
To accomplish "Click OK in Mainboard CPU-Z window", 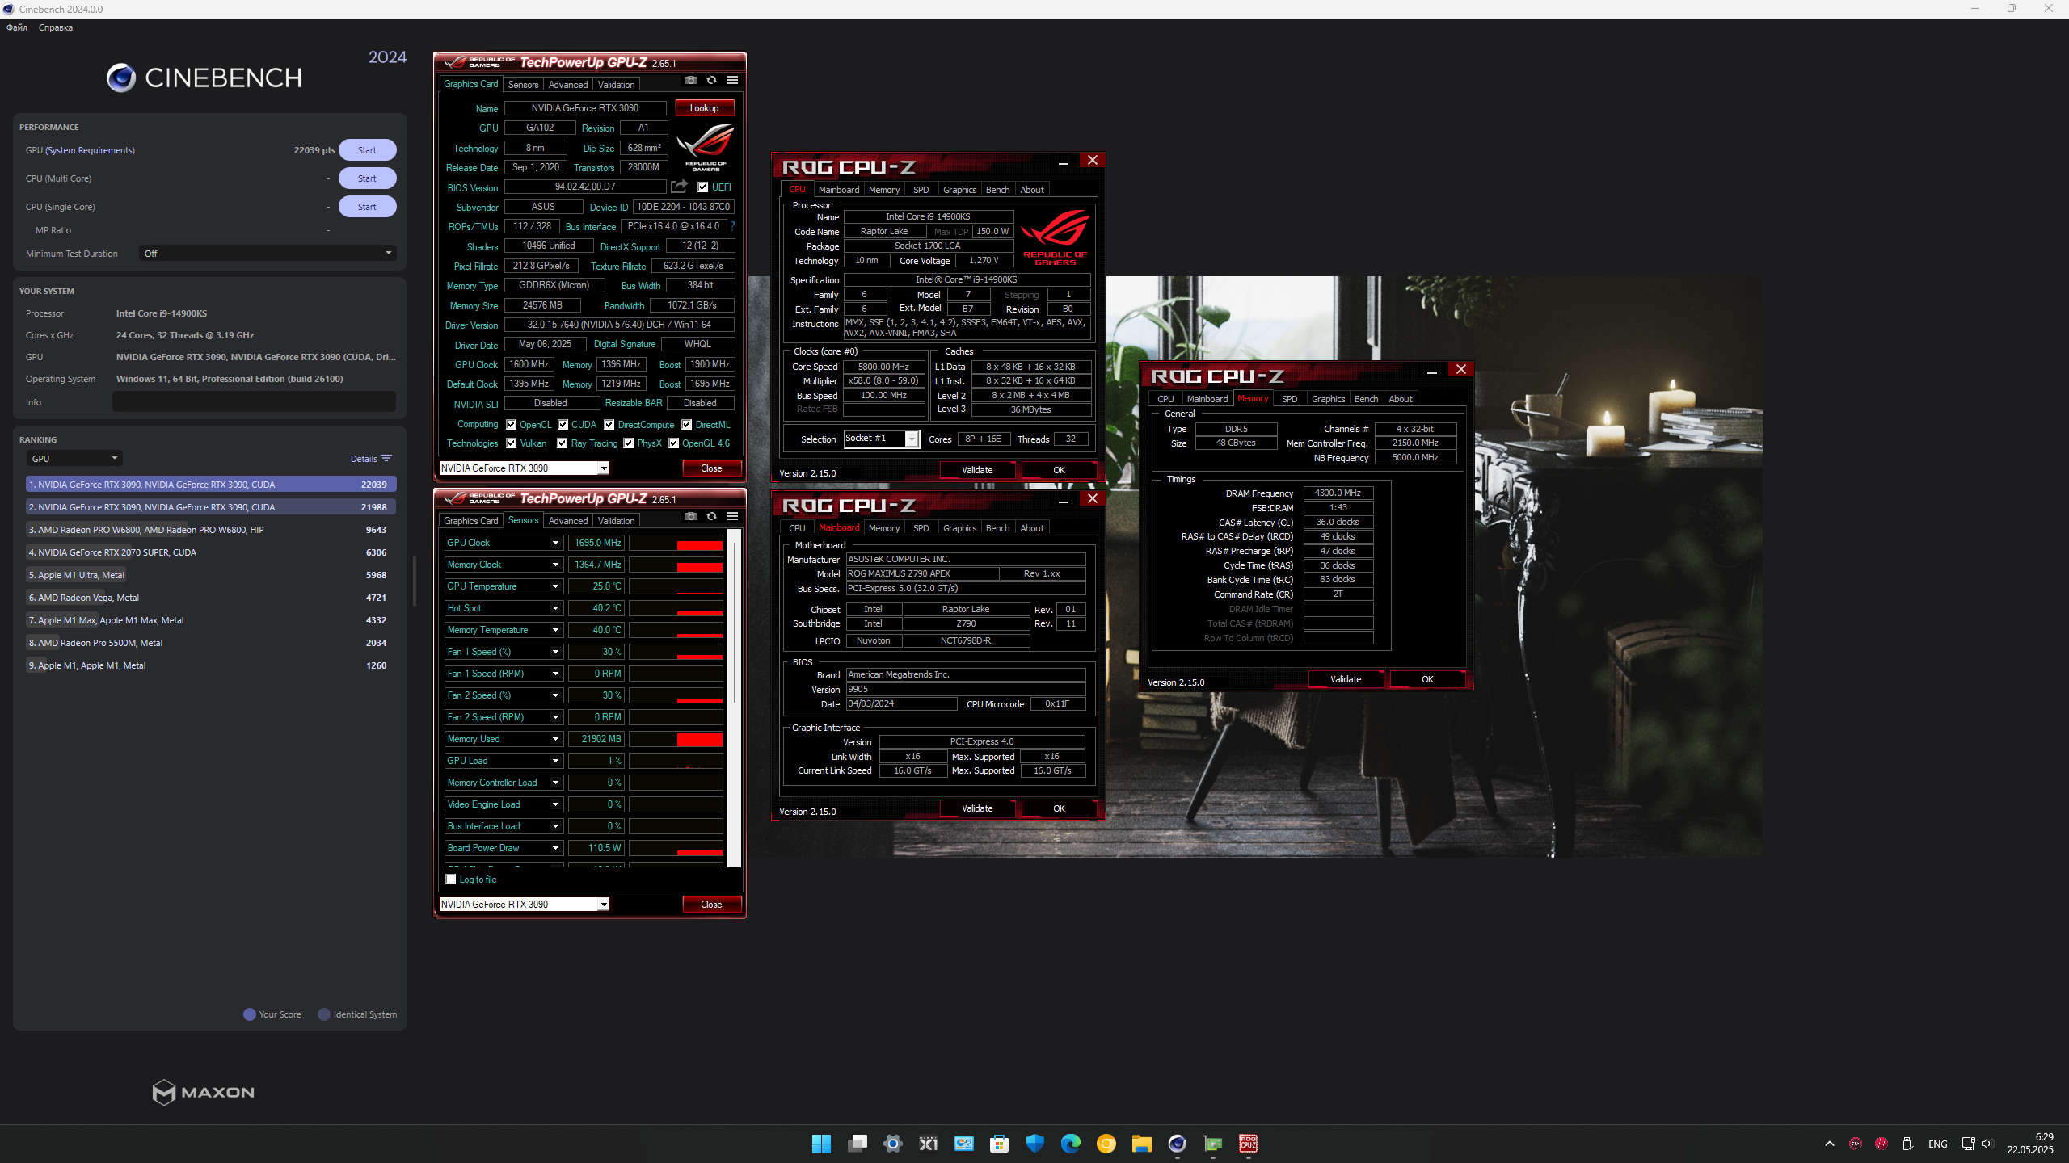I will (1059, 808).
